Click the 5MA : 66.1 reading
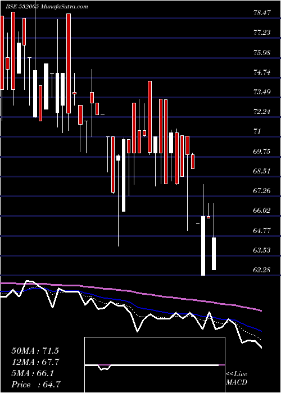Image resolution: width=281 pixels, height=393 pixels. pyautogui.click(x=32, y=373)
